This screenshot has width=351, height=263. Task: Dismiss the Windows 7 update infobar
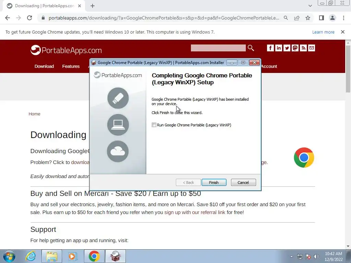tap(343, 32)
